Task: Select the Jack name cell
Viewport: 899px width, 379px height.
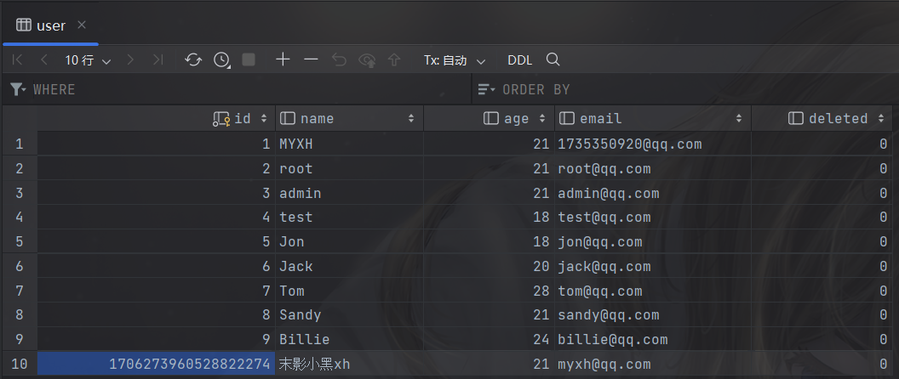Action: point(349,266)
